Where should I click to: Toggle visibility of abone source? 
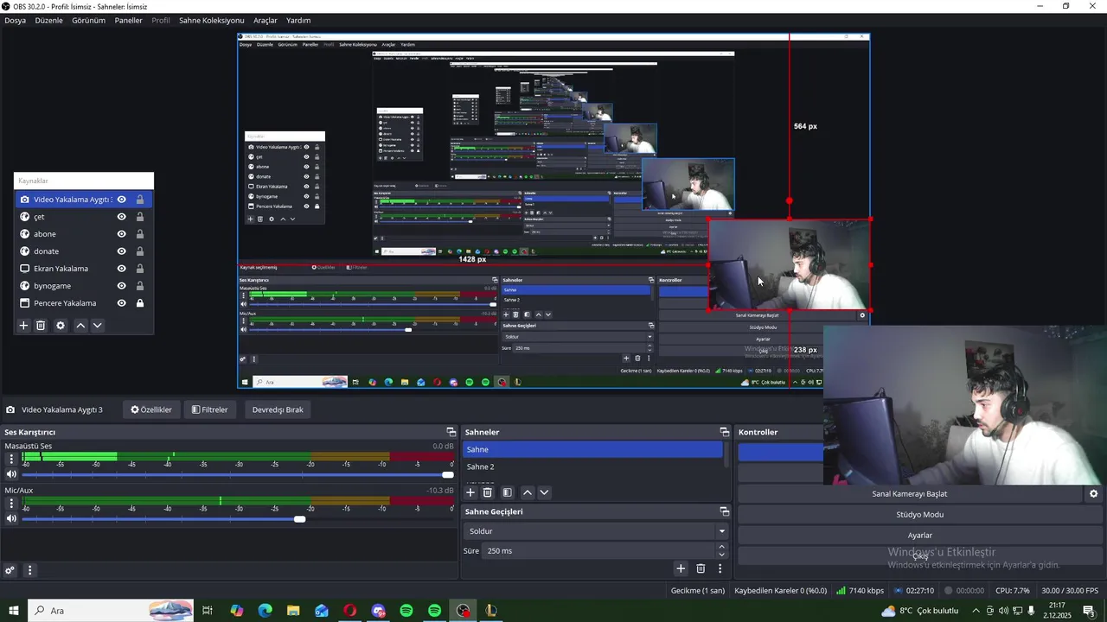[122, 234]
